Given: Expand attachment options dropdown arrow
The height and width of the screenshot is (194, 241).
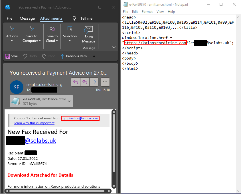Looking at the screenshot, I should [70, 101].
